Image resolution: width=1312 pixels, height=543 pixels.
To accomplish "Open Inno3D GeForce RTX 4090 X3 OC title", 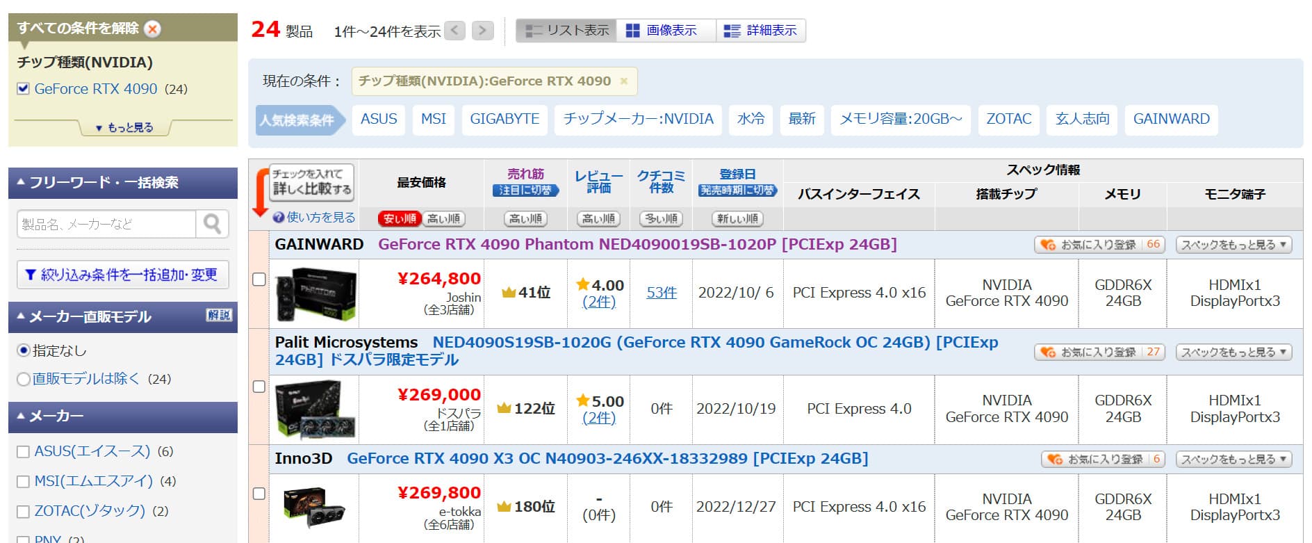I will pyautogui.click(x=607, y=459).
